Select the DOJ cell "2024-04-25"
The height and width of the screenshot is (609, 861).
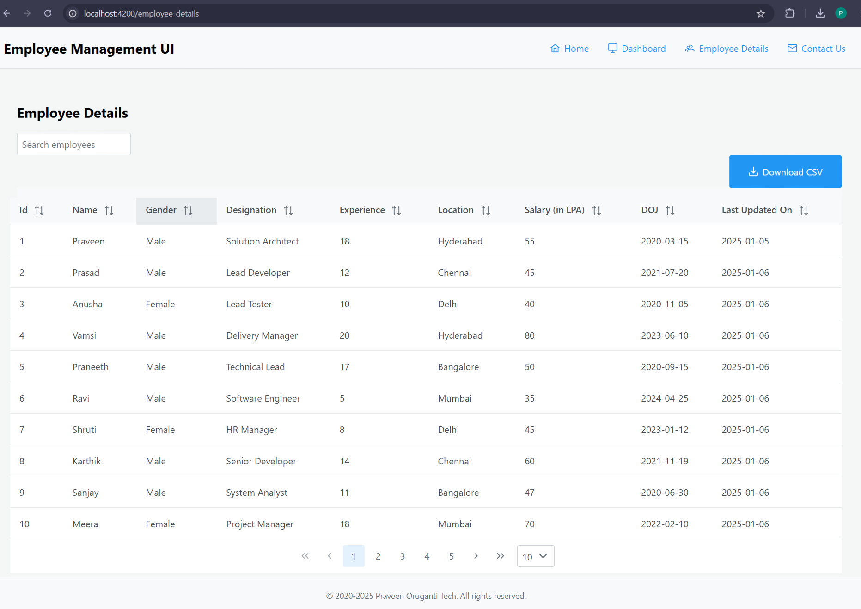tap(665, 398)
